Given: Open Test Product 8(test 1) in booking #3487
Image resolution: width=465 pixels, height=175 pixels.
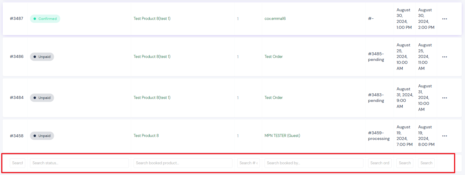Looking at the screenshot, I should (152, 19).
